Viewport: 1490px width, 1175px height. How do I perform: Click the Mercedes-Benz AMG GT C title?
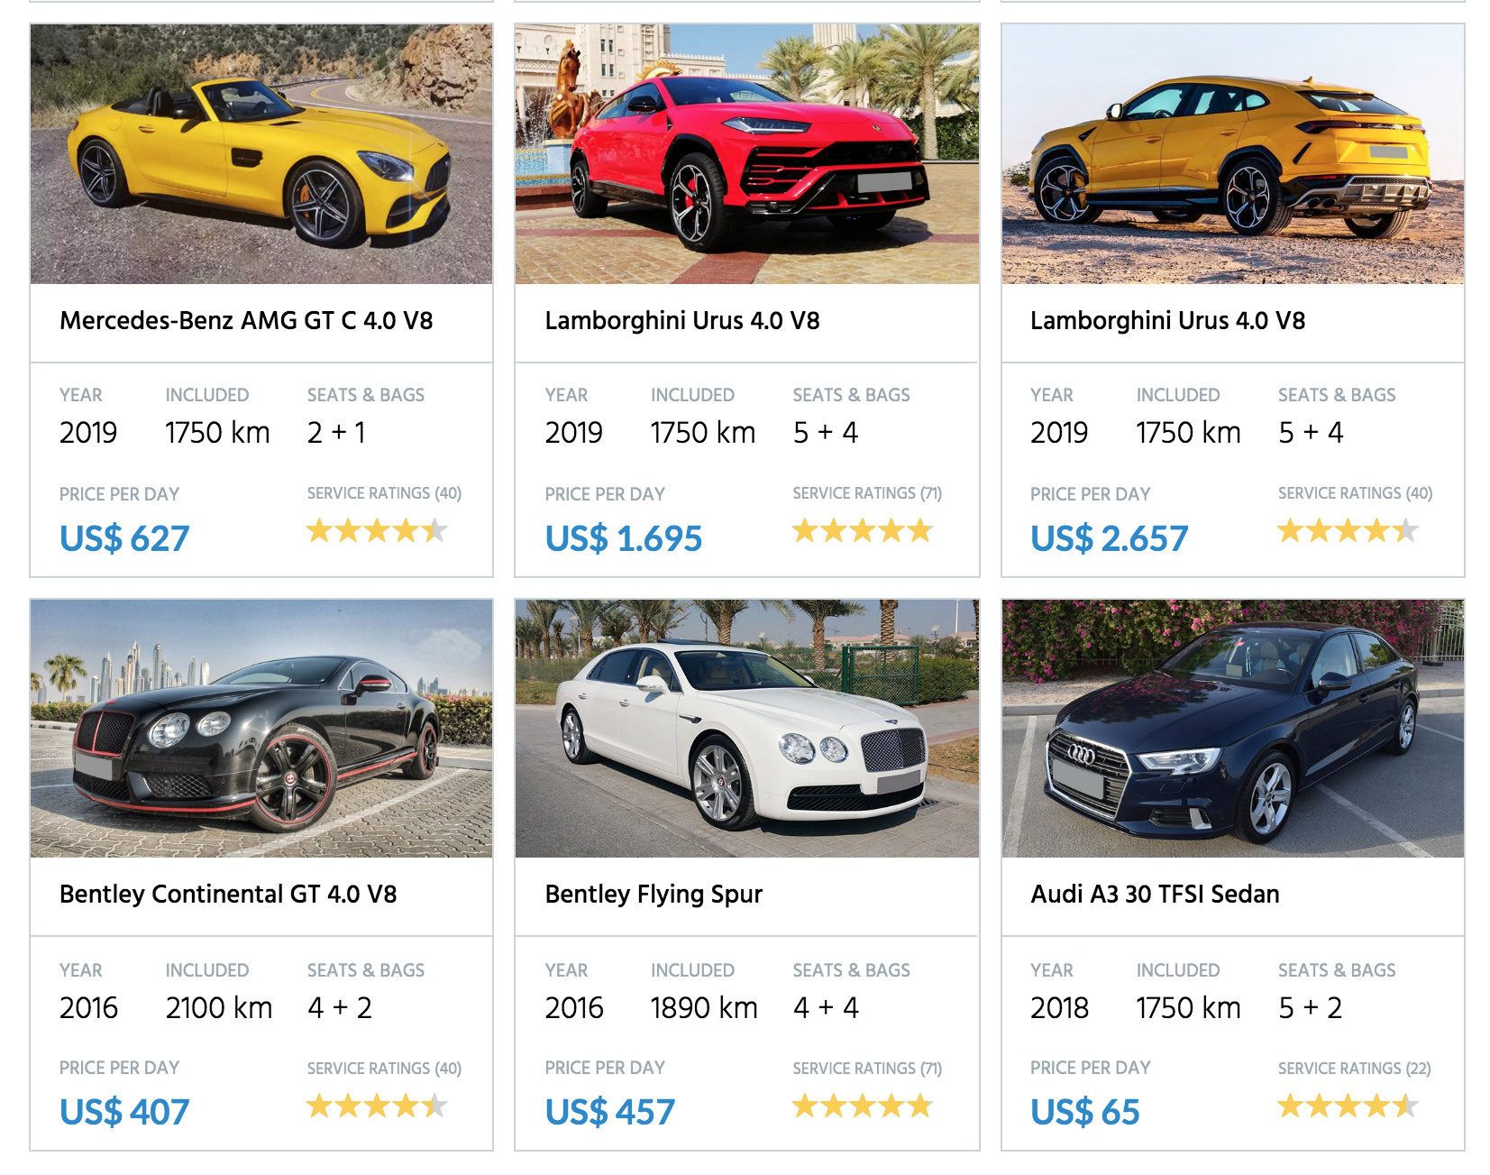pyautogui.click(x=245, y=318)
